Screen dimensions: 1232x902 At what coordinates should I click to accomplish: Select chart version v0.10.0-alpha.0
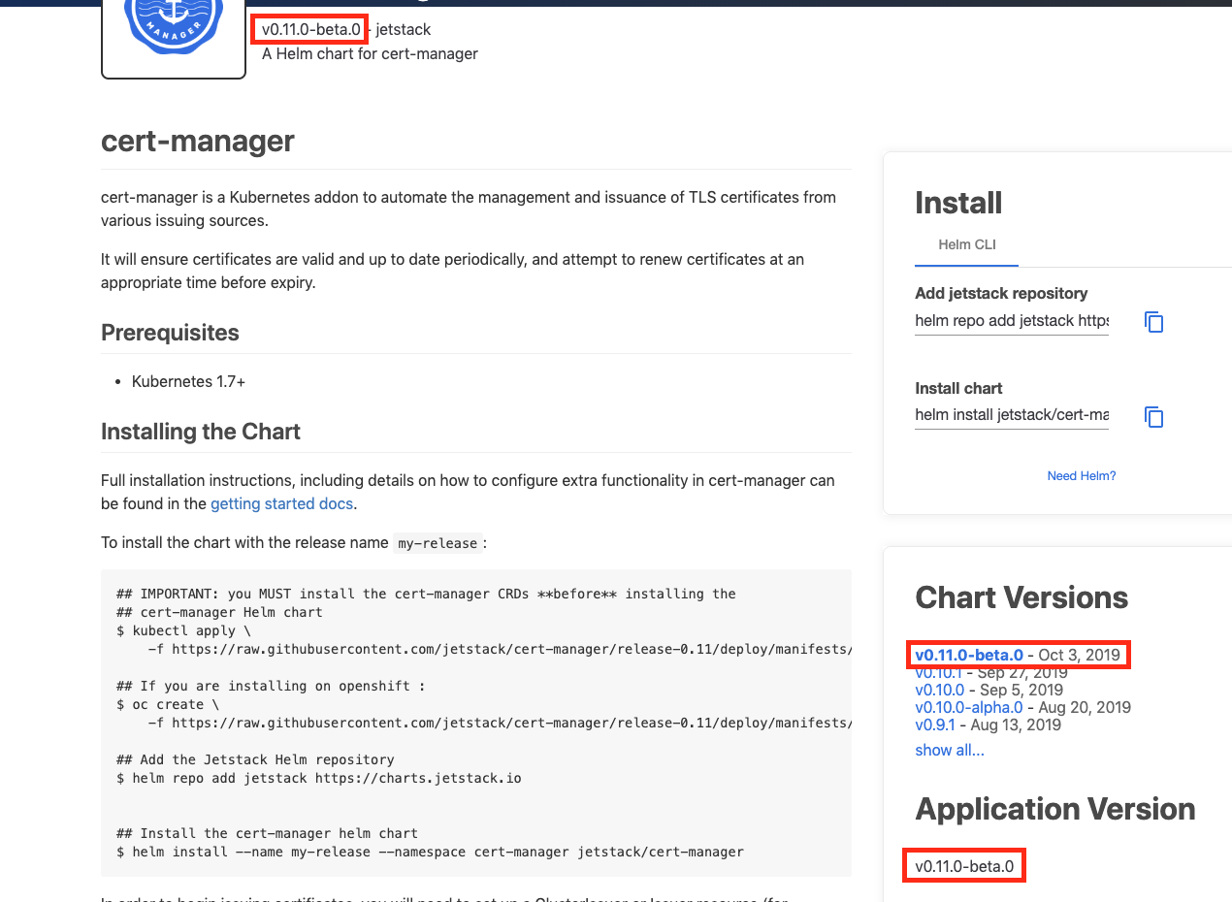click(x=969, y=707)
